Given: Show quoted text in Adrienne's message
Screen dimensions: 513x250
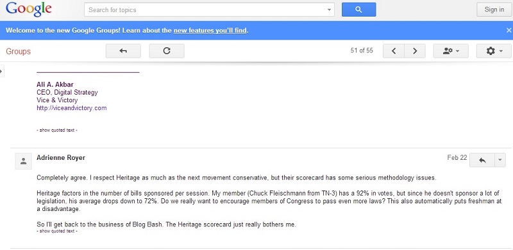Looking at the screenshot, I should pos(57,231).
